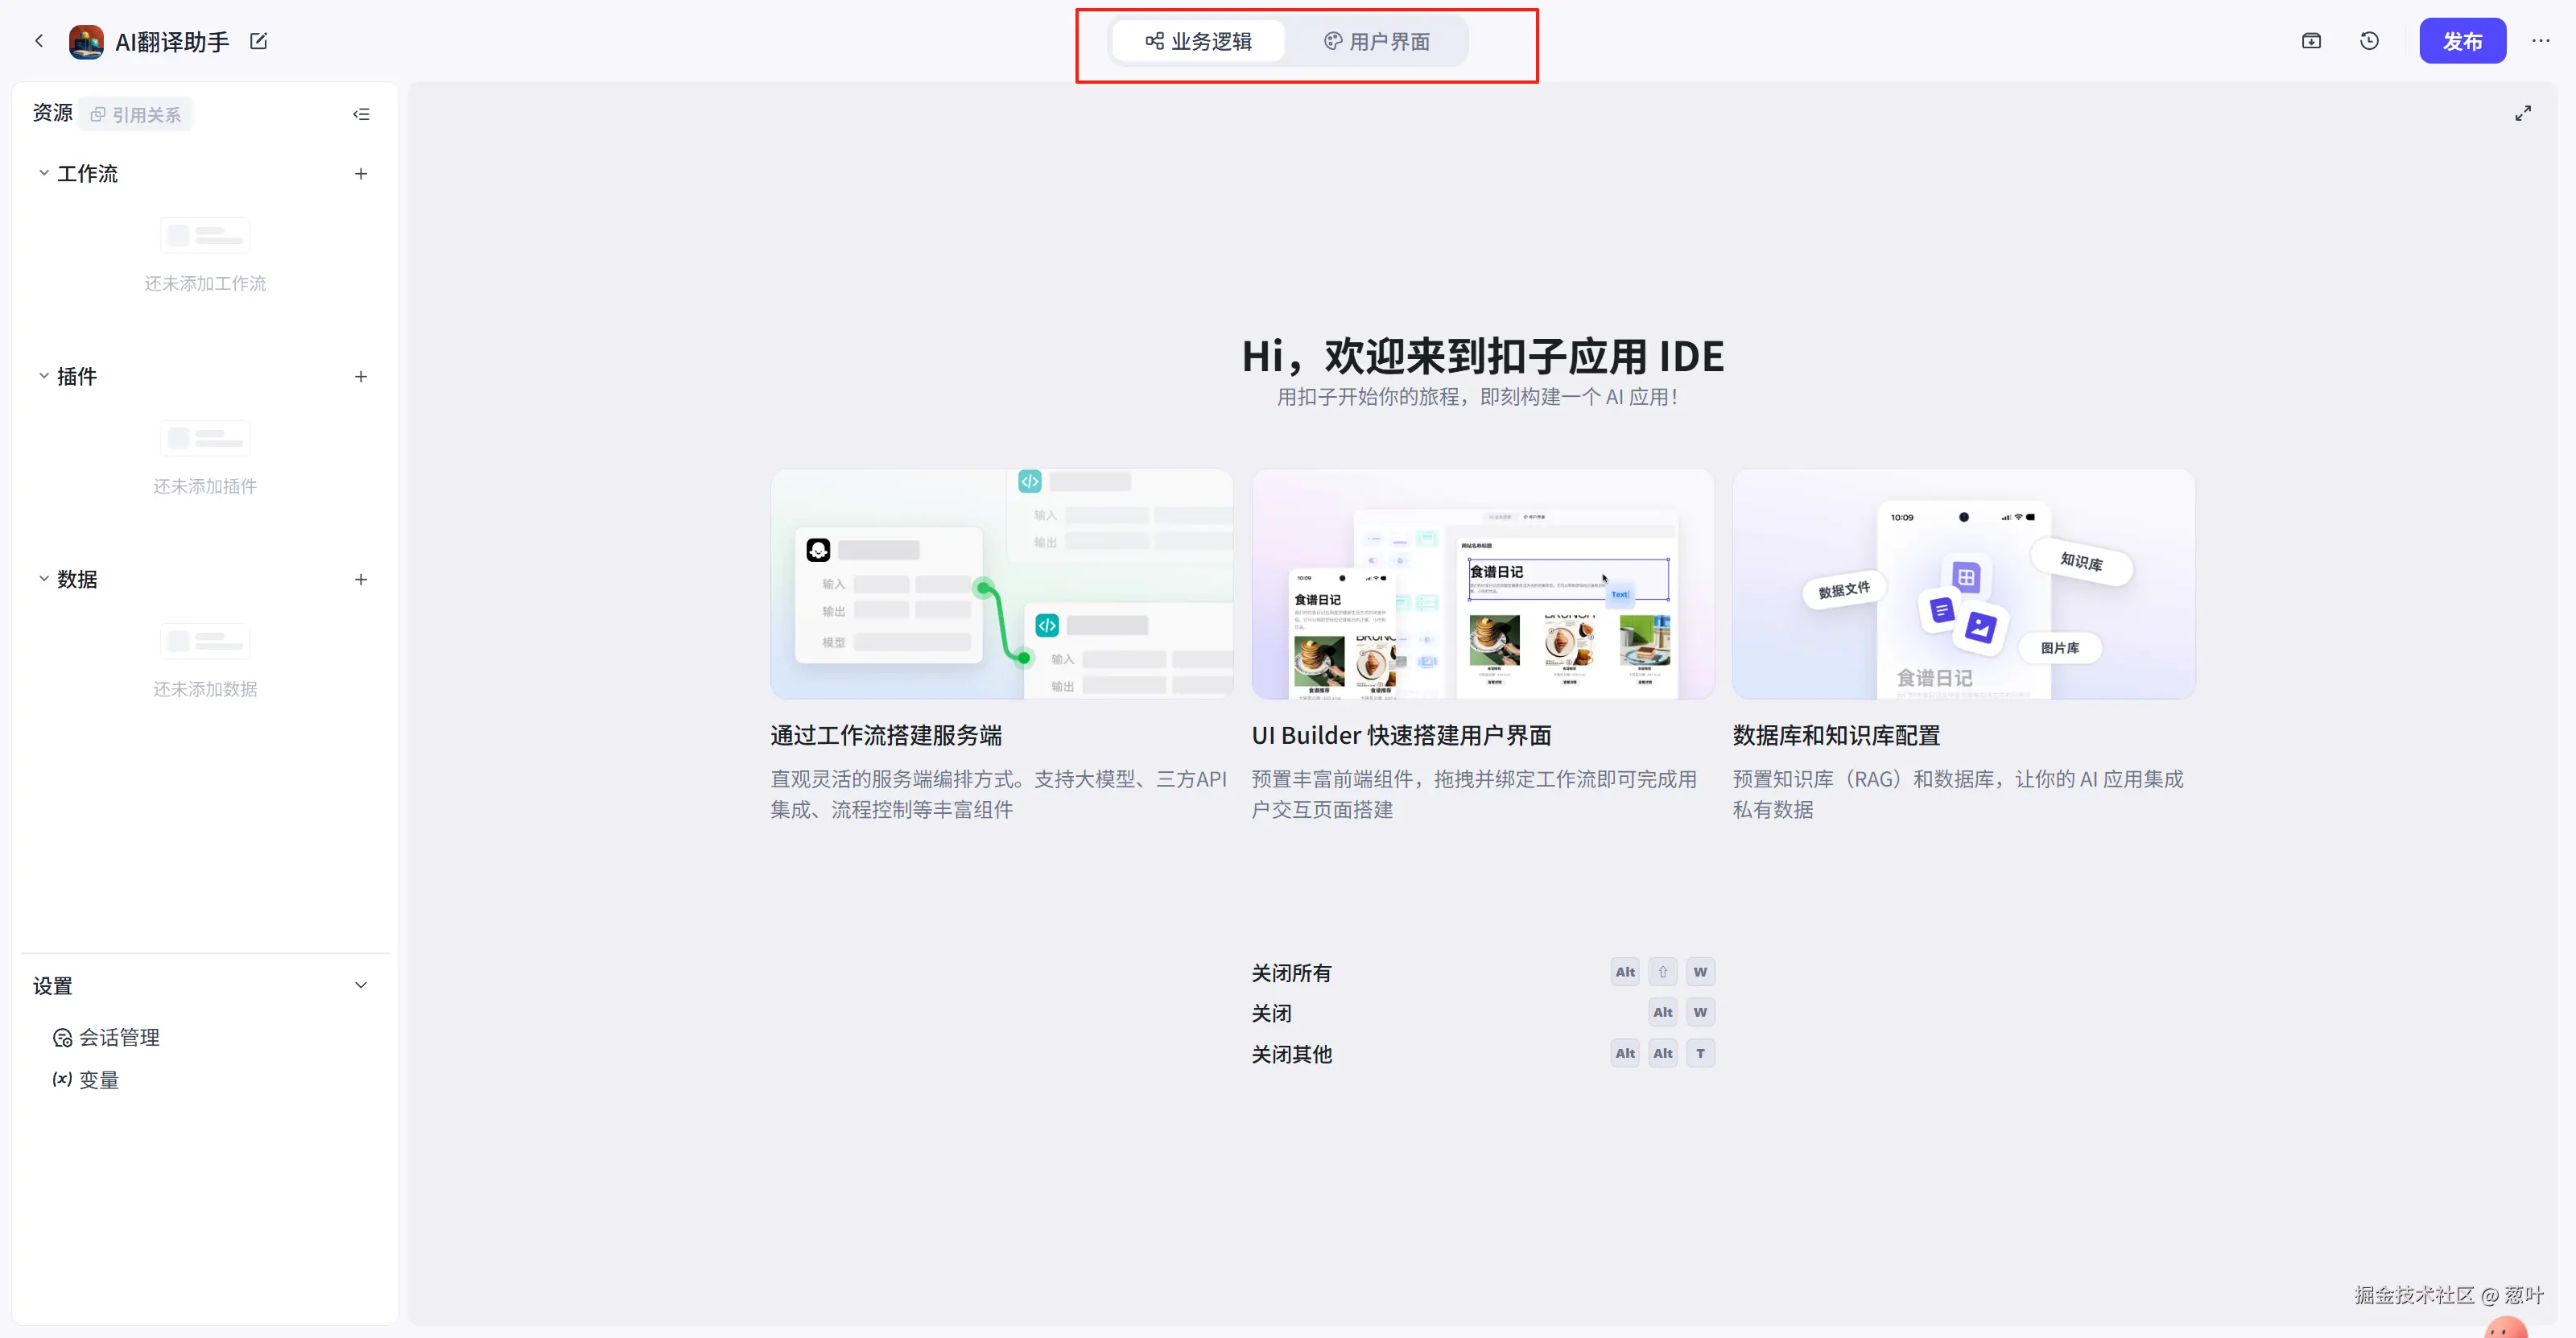Click the 发布 publish button
This screenshot has width=2576, height=1338.
(2462, 41)
